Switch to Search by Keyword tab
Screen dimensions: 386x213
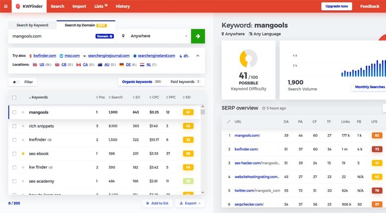[x=32, y=25]
